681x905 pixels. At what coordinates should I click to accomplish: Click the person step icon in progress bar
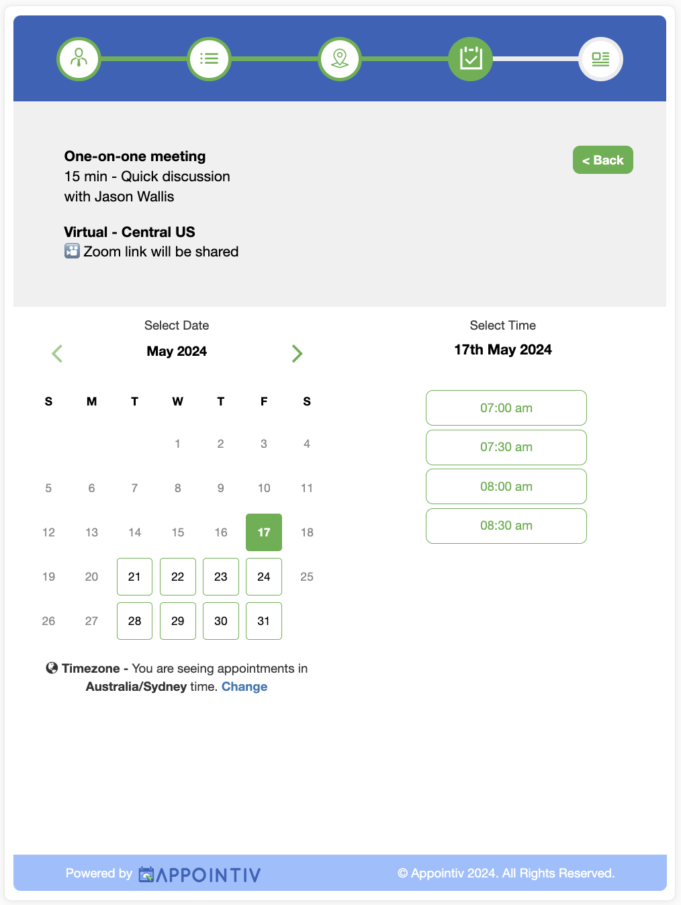pyautogui.click(x=79, y=59)
